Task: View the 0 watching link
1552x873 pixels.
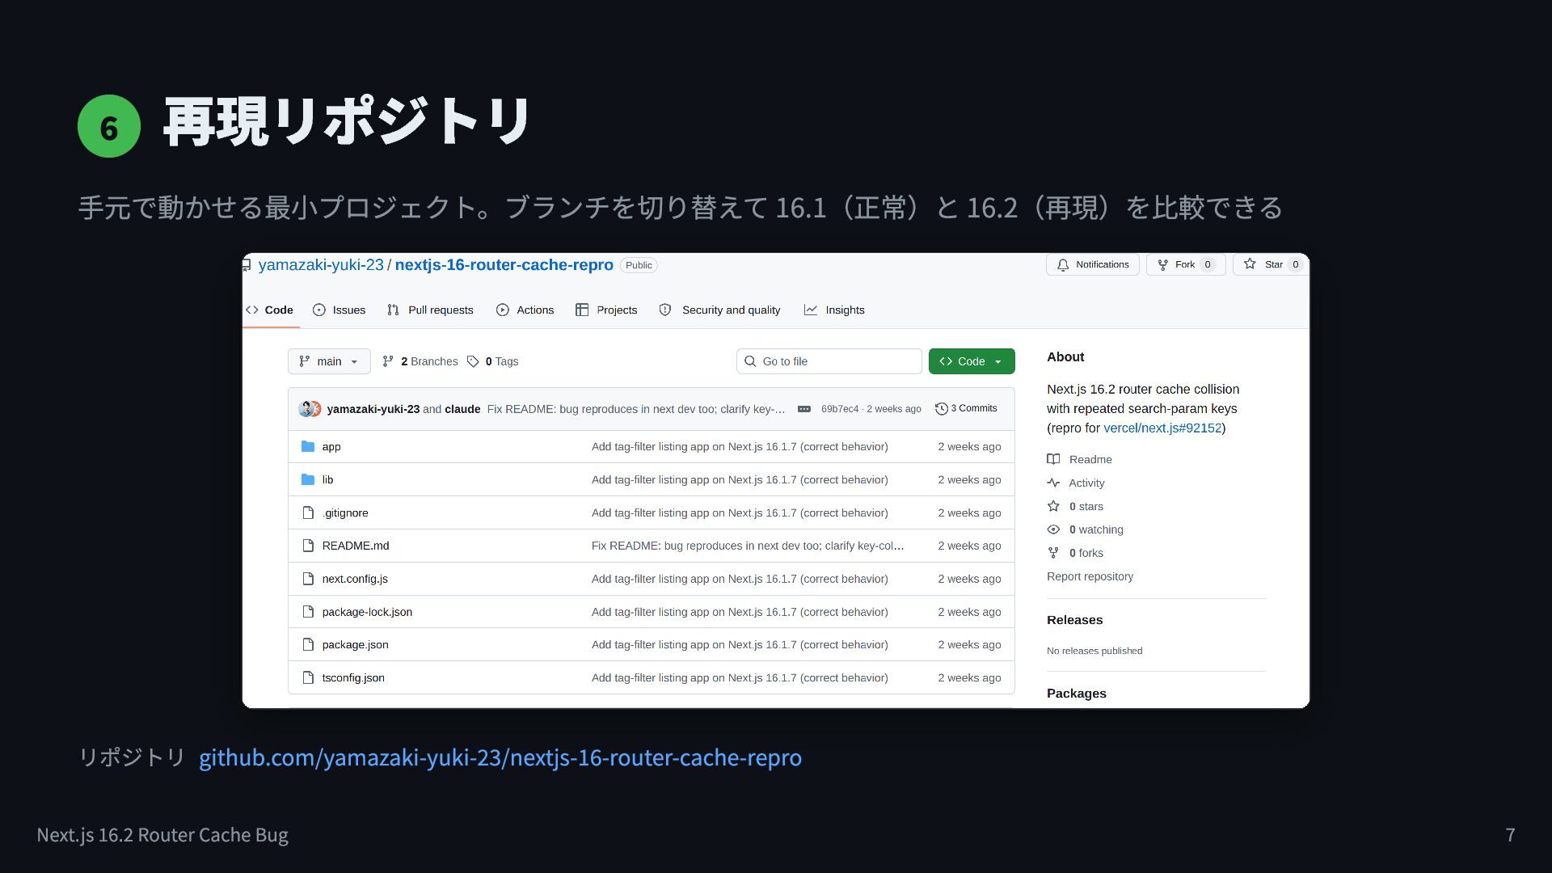Action: tap(1096, 529)
